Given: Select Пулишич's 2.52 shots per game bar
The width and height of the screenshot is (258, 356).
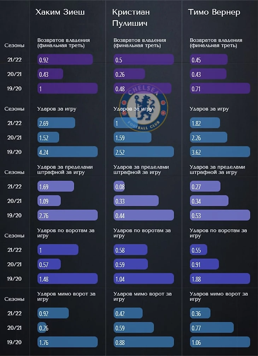Looking at the screenshot, I should (143, 152).
